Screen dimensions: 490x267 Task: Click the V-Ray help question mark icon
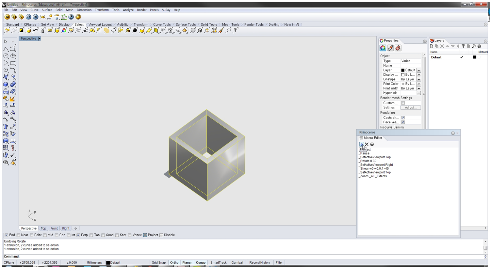[x=71, y=17]
